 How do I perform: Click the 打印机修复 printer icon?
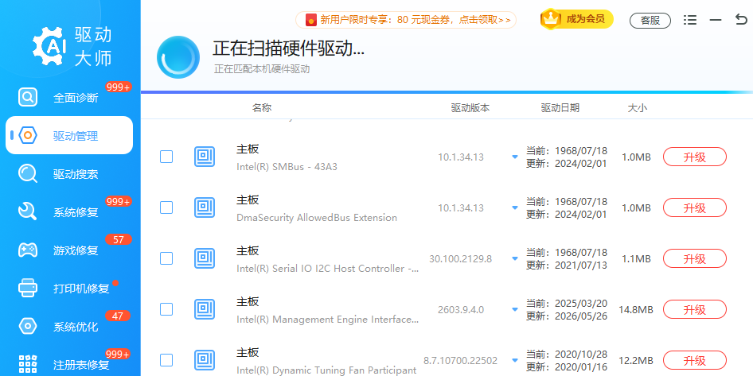click(x=28, y=288)
